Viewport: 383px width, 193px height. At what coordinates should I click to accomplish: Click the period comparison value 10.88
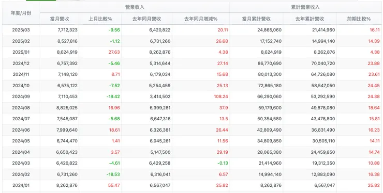374,163
